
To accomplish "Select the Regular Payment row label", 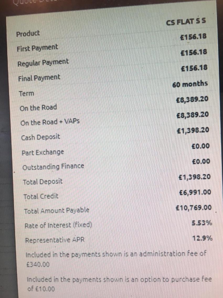I will tap(43, 63).
